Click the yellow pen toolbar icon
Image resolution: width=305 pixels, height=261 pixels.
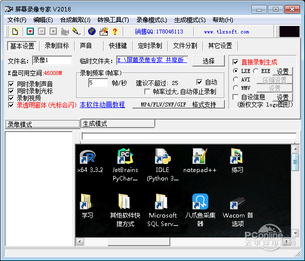click(x=76, y=31)
